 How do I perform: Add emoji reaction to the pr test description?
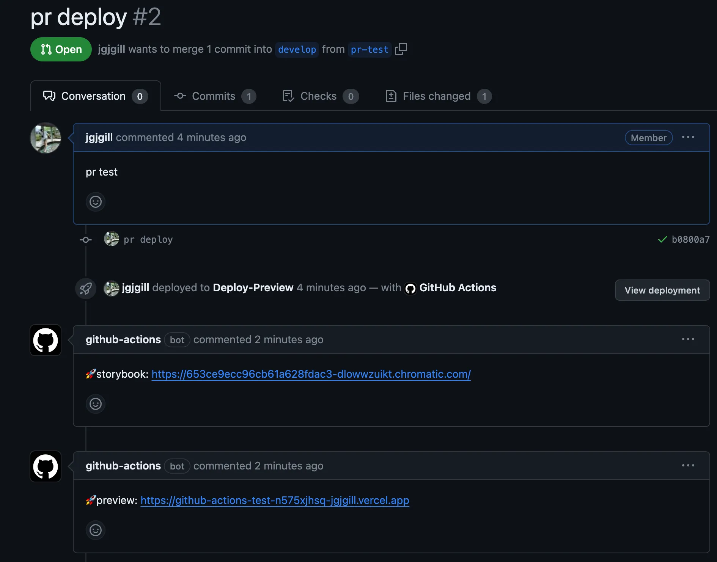[x=95, y=202]
